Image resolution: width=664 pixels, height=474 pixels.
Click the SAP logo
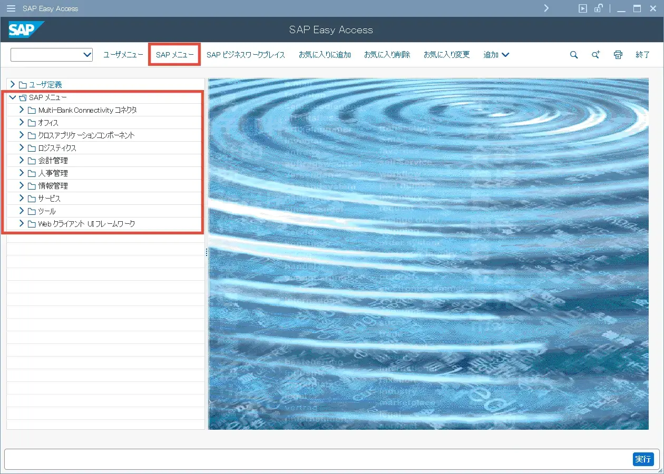(25, 30)
